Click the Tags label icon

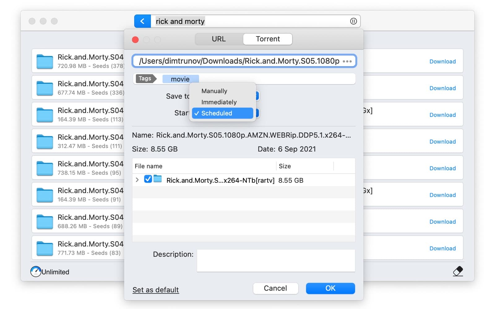click(x=146, y=78)
